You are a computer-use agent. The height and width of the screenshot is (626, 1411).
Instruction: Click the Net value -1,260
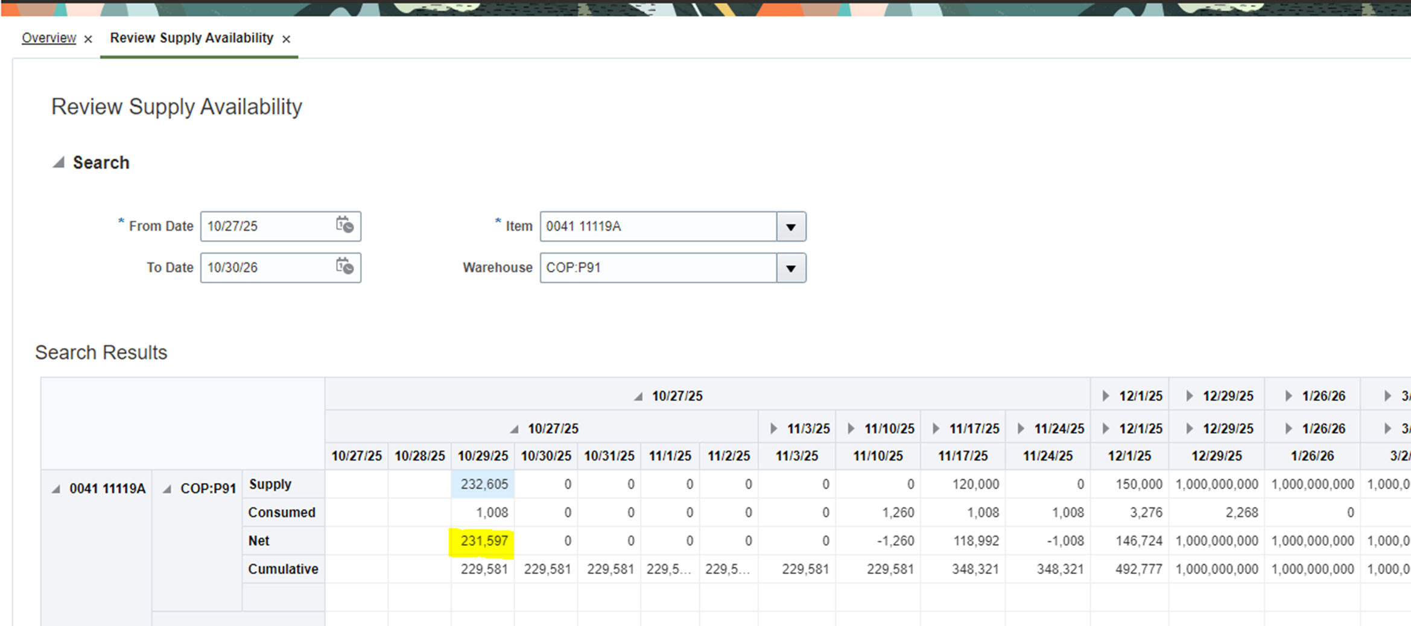(x=878, y=541)
